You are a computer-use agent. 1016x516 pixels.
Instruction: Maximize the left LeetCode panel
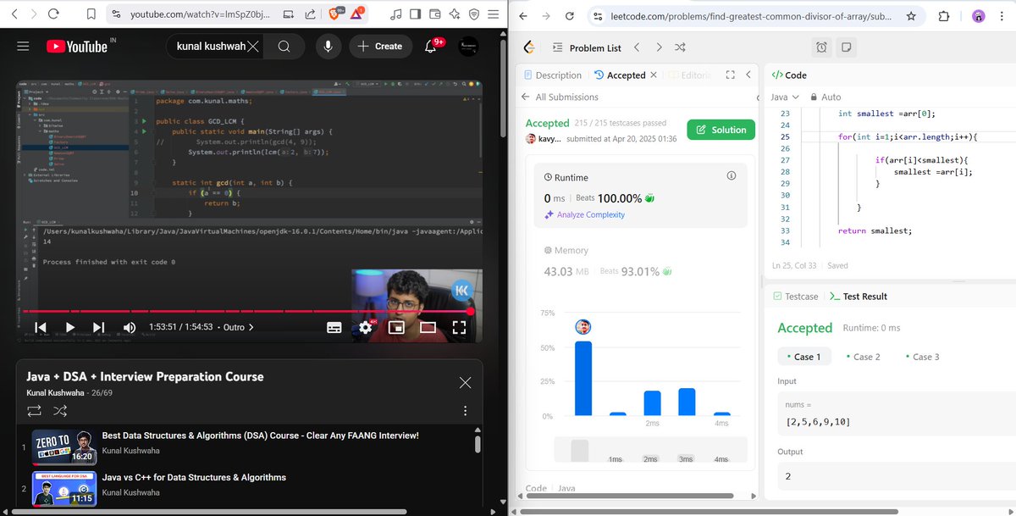click(730, 75)
